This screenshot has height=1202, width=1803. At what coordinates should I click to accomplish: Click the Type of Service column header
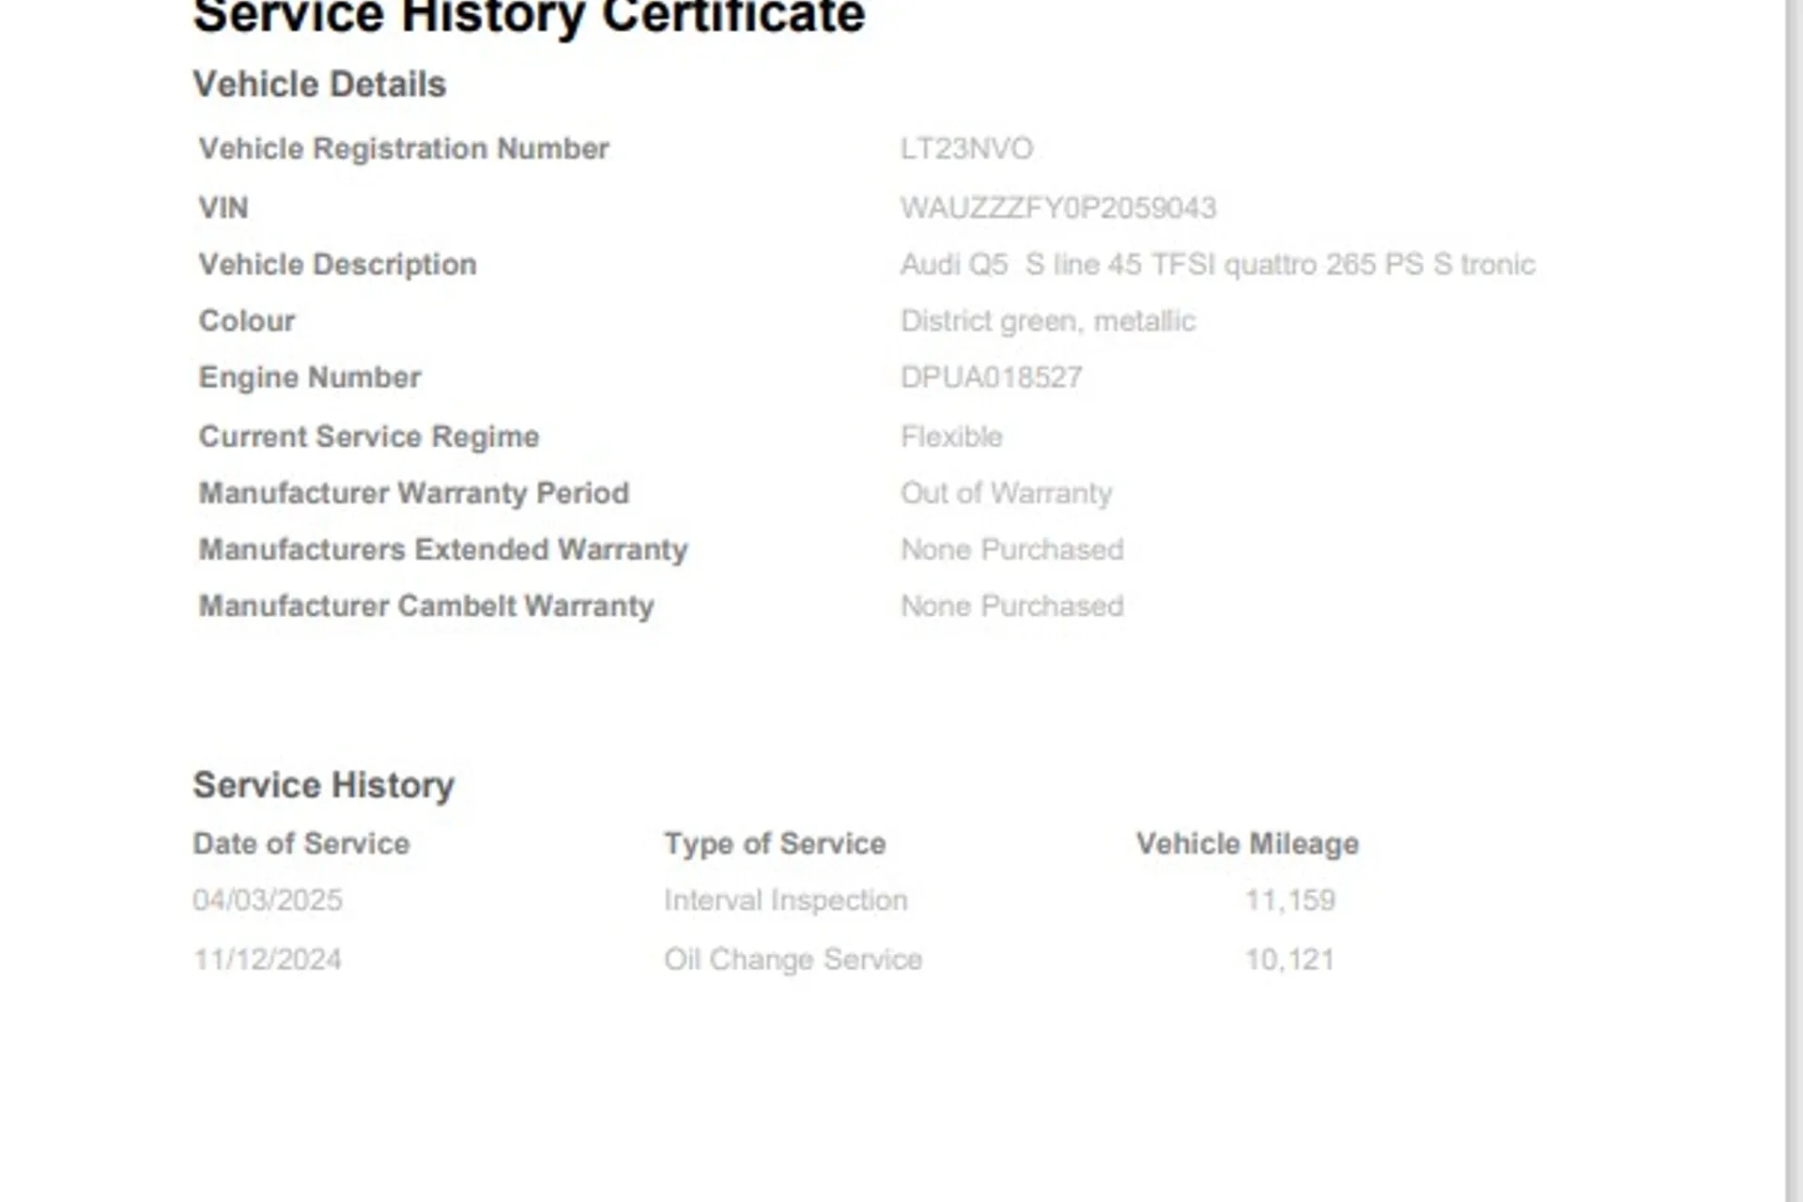click(x=775, y=843)
